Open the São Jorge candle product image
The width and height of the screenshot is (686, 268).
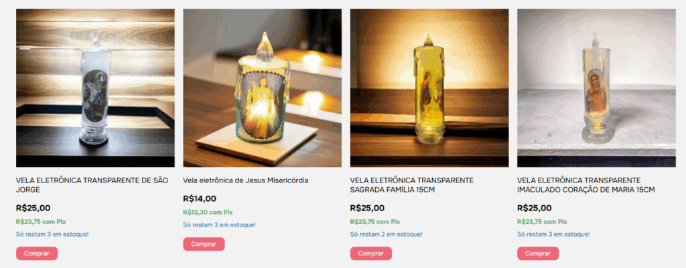(95, 88)
